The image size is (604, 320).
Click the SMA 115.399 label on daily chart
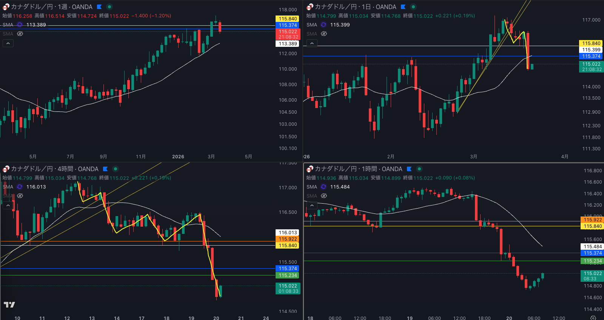click(x=340, y=25)
